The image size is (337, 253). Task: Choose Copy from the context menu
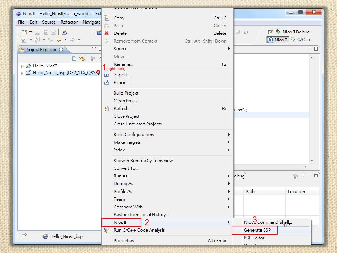[x=168, y=18]
